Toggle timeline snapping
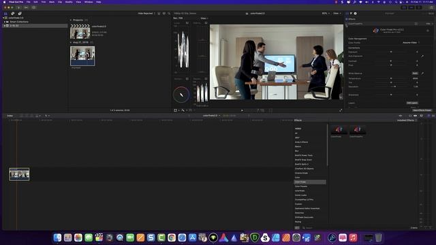This screenshot has width=436, height=245. [x=415, y=116]
